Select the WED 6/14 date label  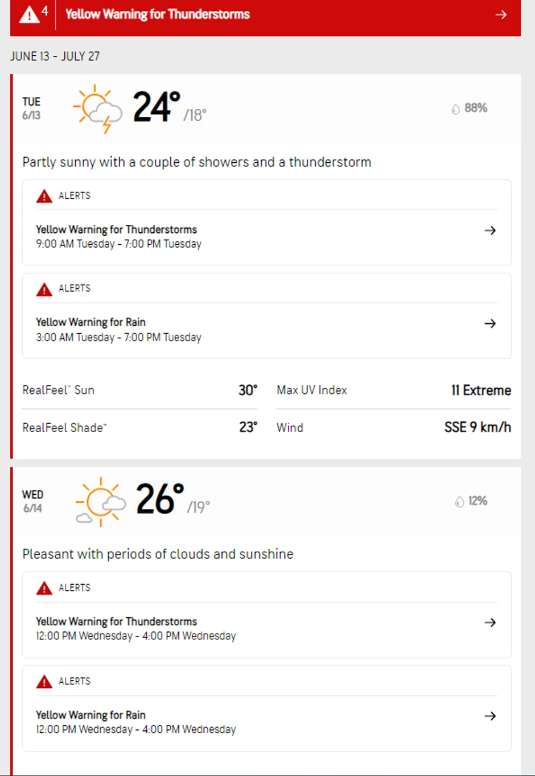[32, 501]
